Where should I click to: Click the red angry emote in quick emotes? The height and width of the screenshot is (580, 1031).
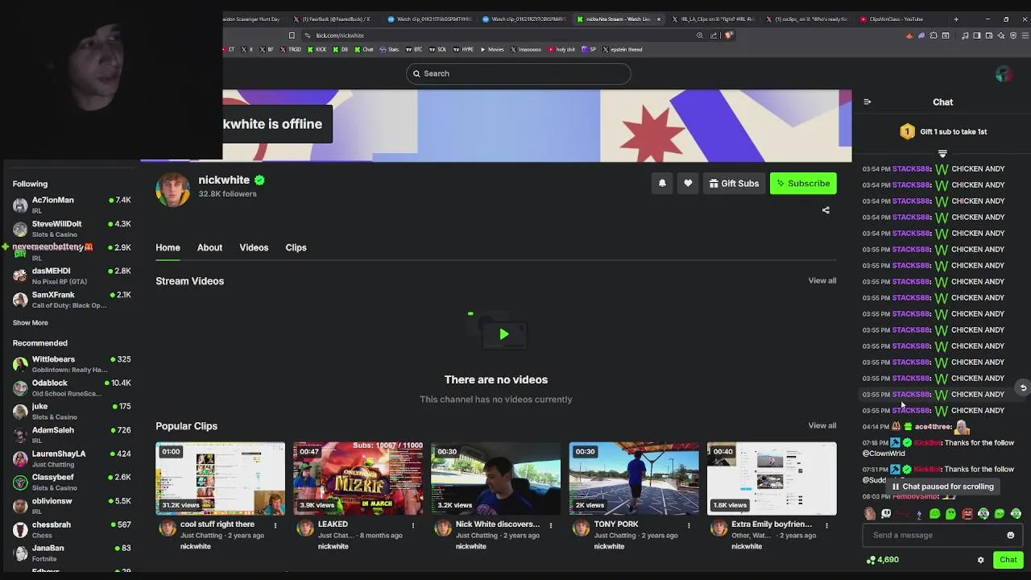click(967, 514)
